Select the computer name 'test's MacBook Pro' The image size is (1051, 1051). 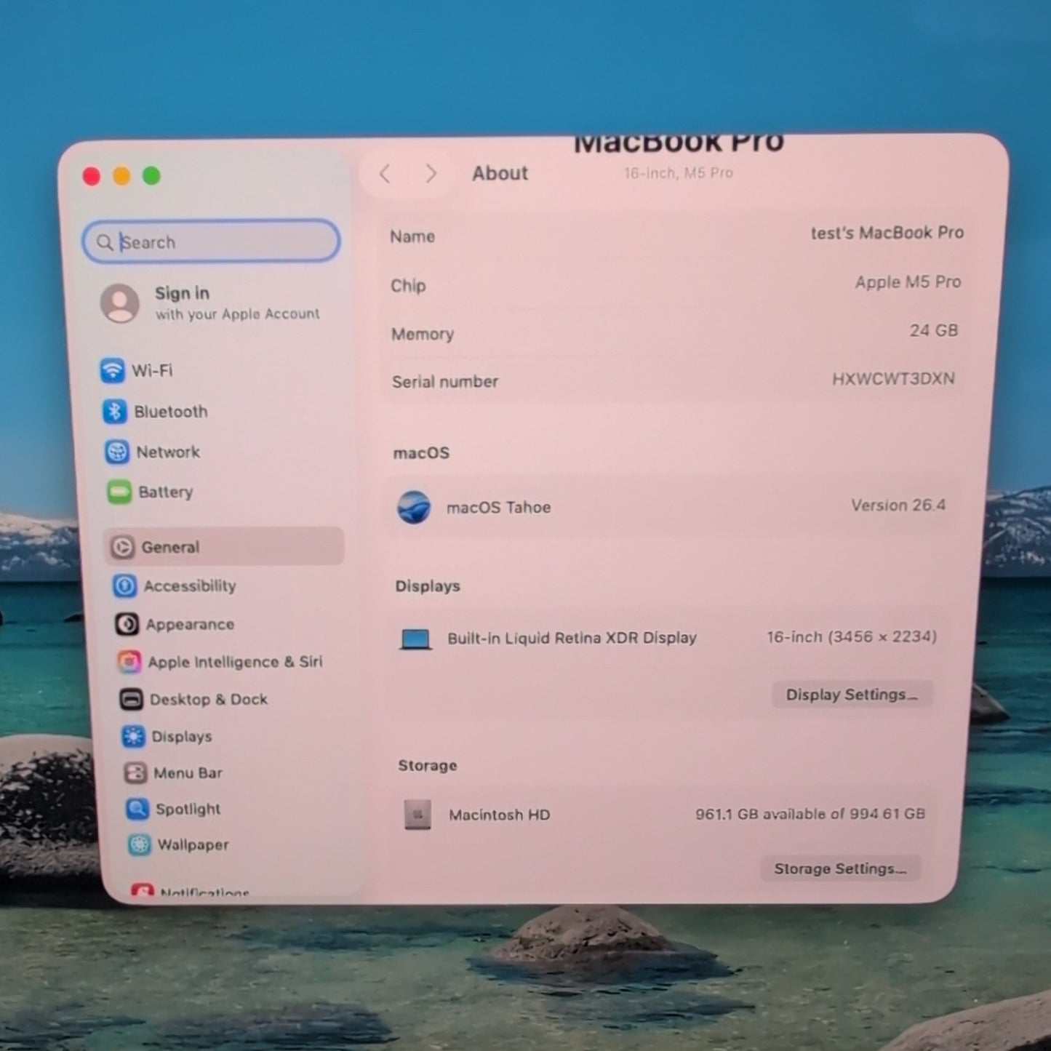(887, 233)
